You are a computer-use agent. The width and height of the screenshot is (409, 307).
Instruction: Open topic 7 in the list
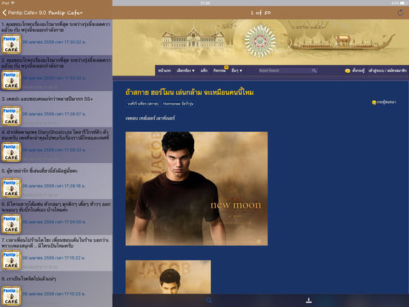(56, 253)
